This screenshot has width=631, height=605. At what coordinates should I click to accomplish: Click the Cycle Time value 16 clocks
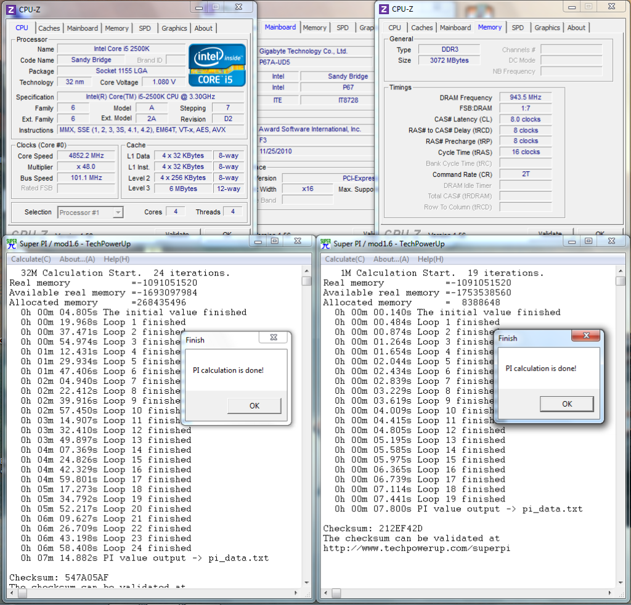(x=525, y=152)
